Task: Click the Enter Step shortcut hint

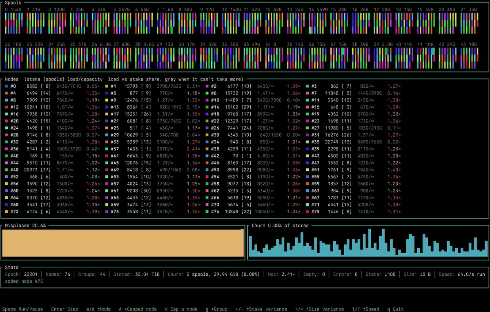Action: [65, 309]
